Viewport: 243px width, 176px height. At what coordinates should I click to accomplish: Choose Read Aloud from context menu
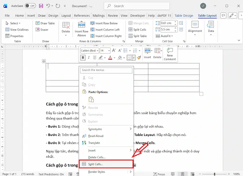pos(106,136)
